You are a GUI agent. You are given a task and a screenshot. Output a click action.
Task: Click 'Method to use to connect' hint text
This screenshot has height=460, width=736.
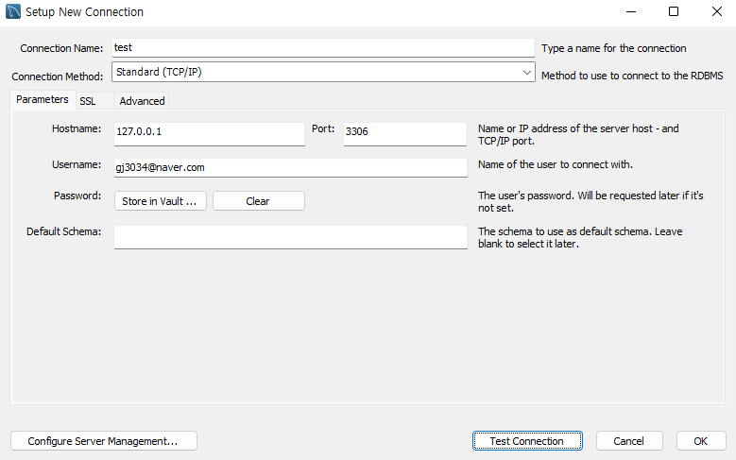pos(632,76)
